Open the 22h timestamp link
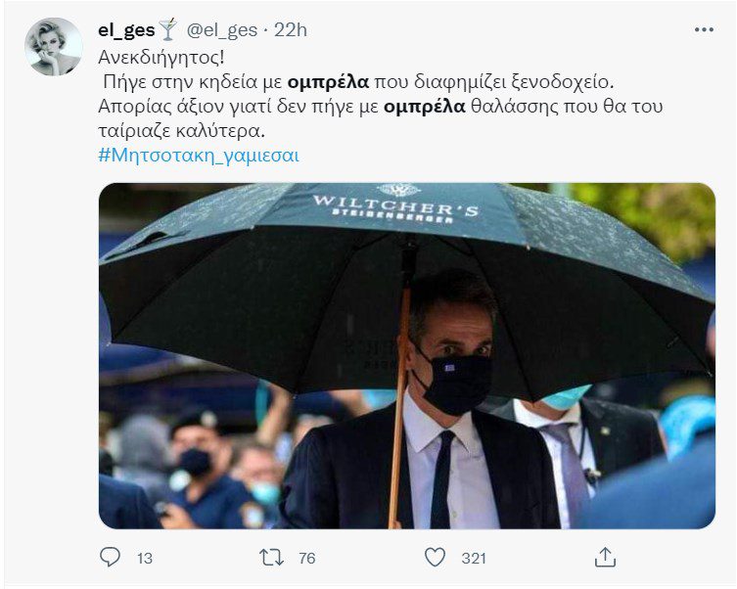Image resolution: width=737 pixels, height=589 pixels. click(x=291, y=30)
